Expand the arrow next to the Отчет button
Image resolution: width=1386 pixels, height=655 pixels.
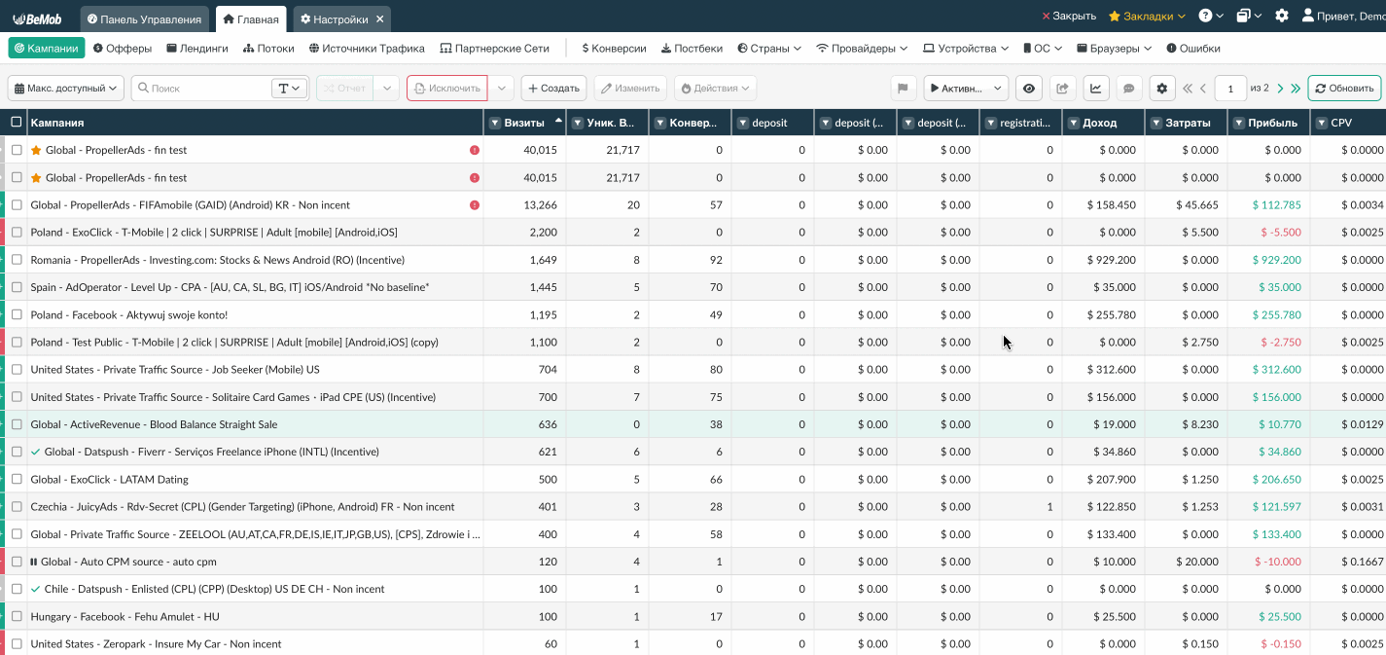[386, 89]
